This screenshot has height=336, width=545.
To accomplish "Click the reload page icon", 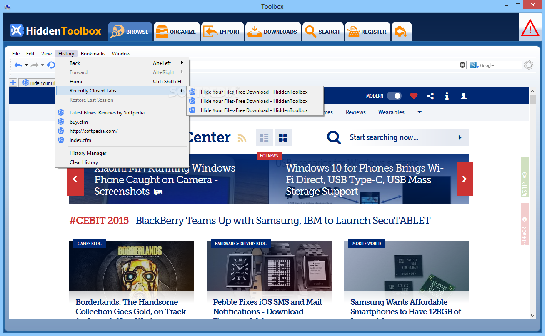I will pyautogui.click(x=51, y=65).
